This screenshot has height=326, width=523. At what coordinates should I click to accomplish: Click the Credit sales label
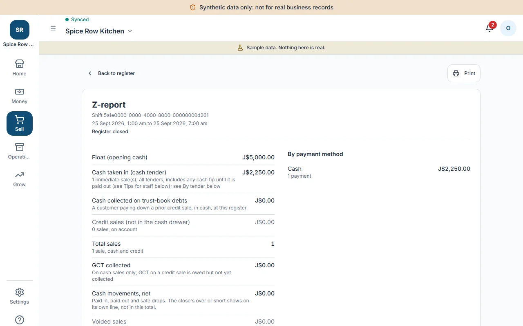(x=141, y=222)
